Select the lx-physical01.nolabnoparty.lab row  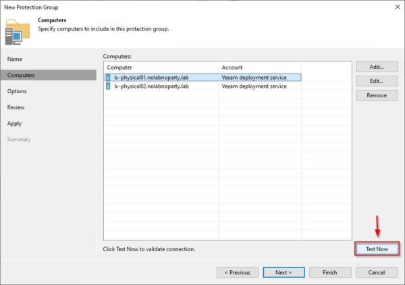coord(203,77)
